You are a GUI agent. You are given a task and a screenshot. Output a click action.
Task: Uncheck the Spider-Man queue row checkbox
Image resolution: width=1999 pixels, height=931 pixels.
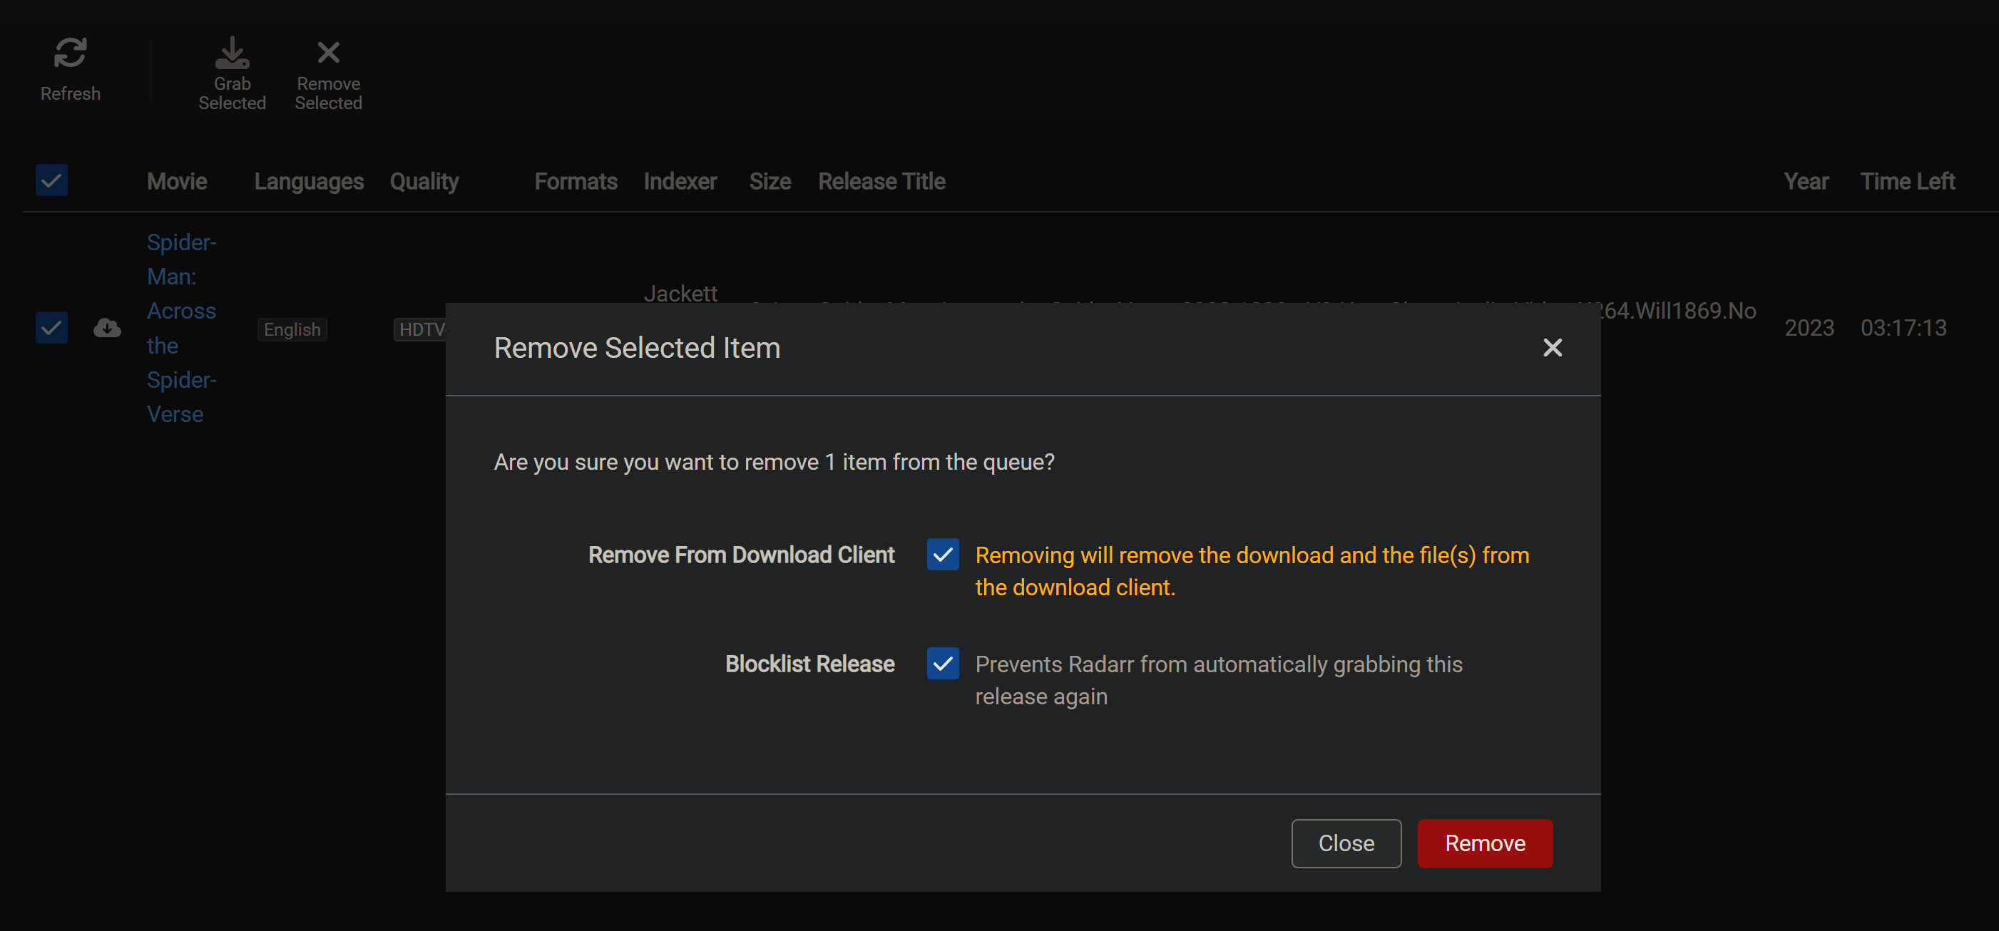click(51, 327)
